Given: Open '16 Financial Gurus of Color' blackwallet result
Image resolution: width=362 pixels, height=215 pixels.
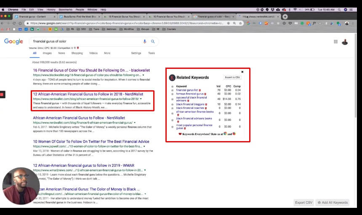Looking at the screenshot, I should 91,70.
